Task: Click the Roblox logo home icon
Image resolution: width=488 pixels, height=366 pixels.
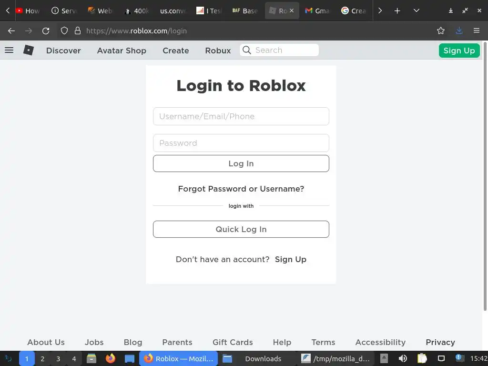Action: 29,50
